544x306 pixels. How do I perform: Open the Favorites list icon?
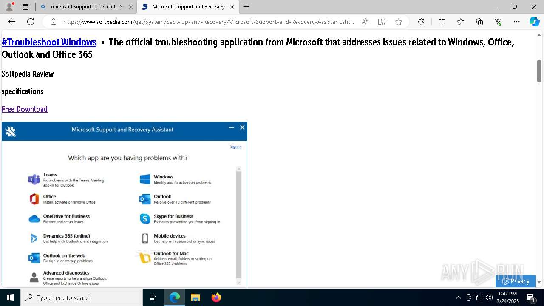click(461, 22)
